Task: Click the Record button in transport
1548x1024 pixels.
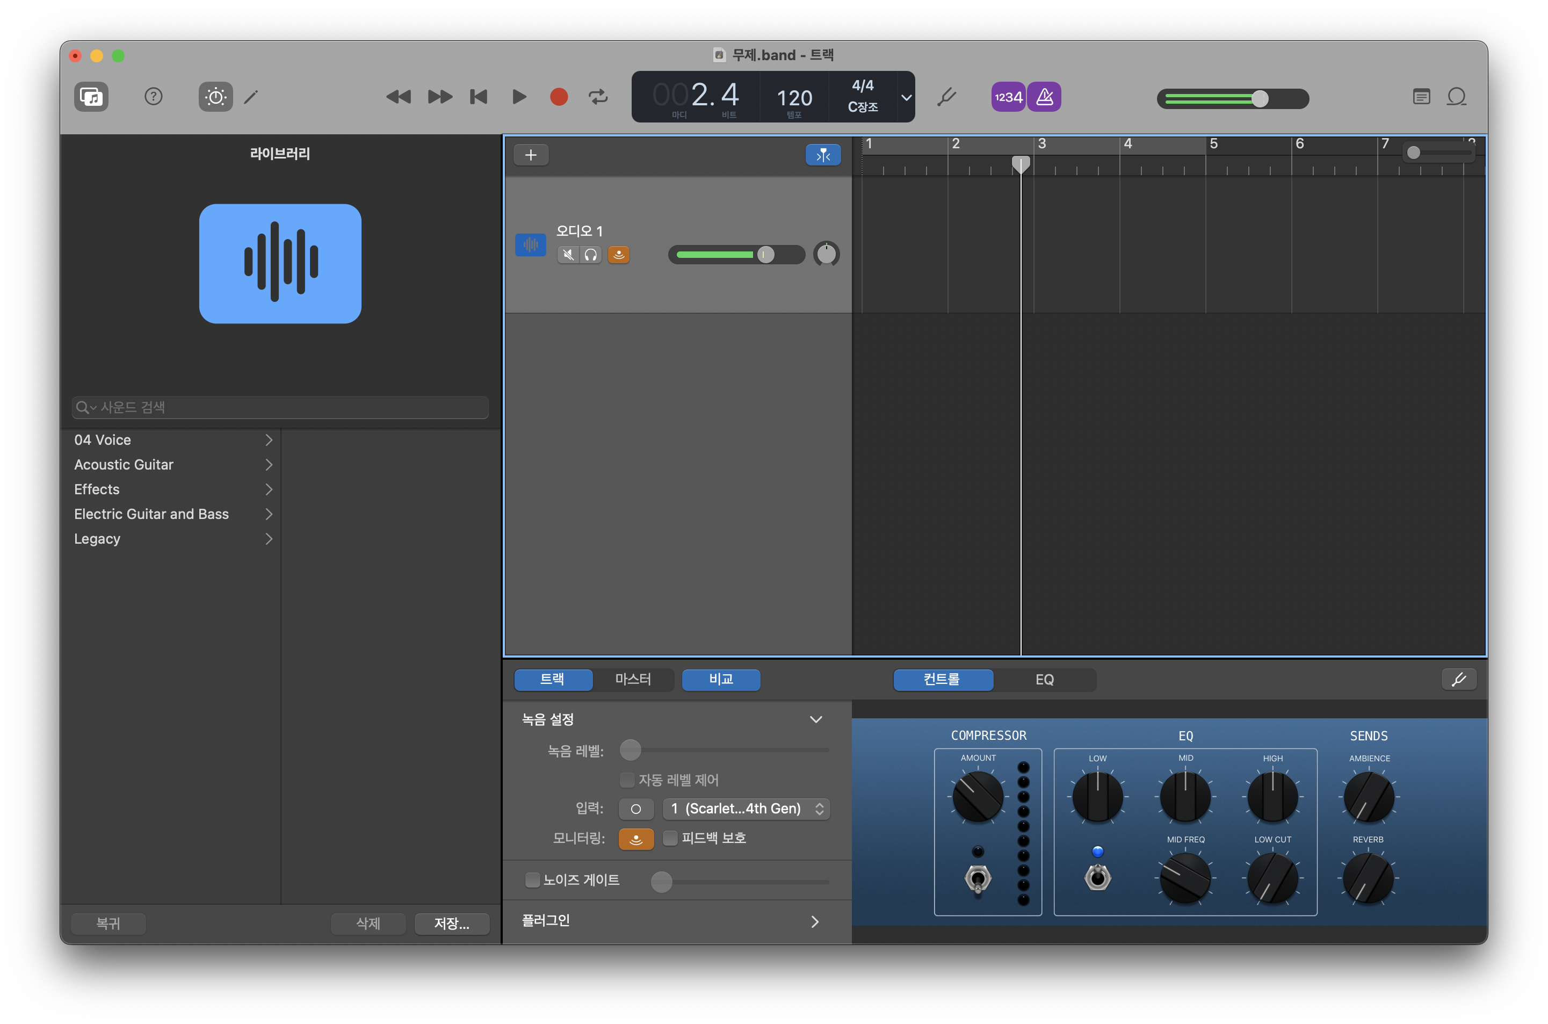Action: 558,97
